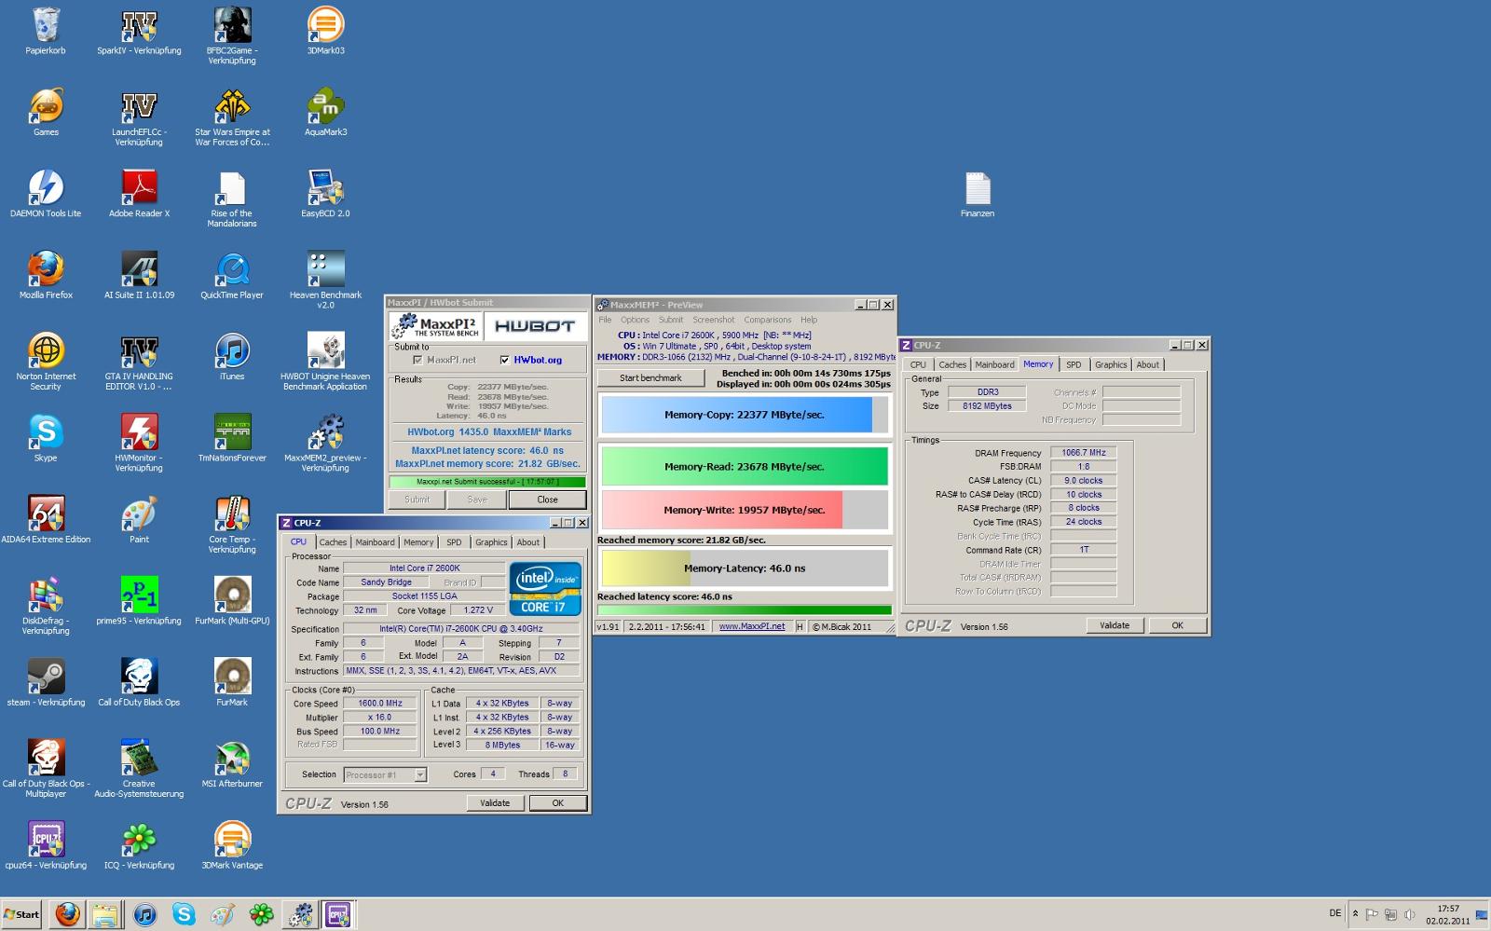Open the Finanzen file on desktop
Image resolution: width=1491 pixels, height=931 pixels.
(978, 194)
